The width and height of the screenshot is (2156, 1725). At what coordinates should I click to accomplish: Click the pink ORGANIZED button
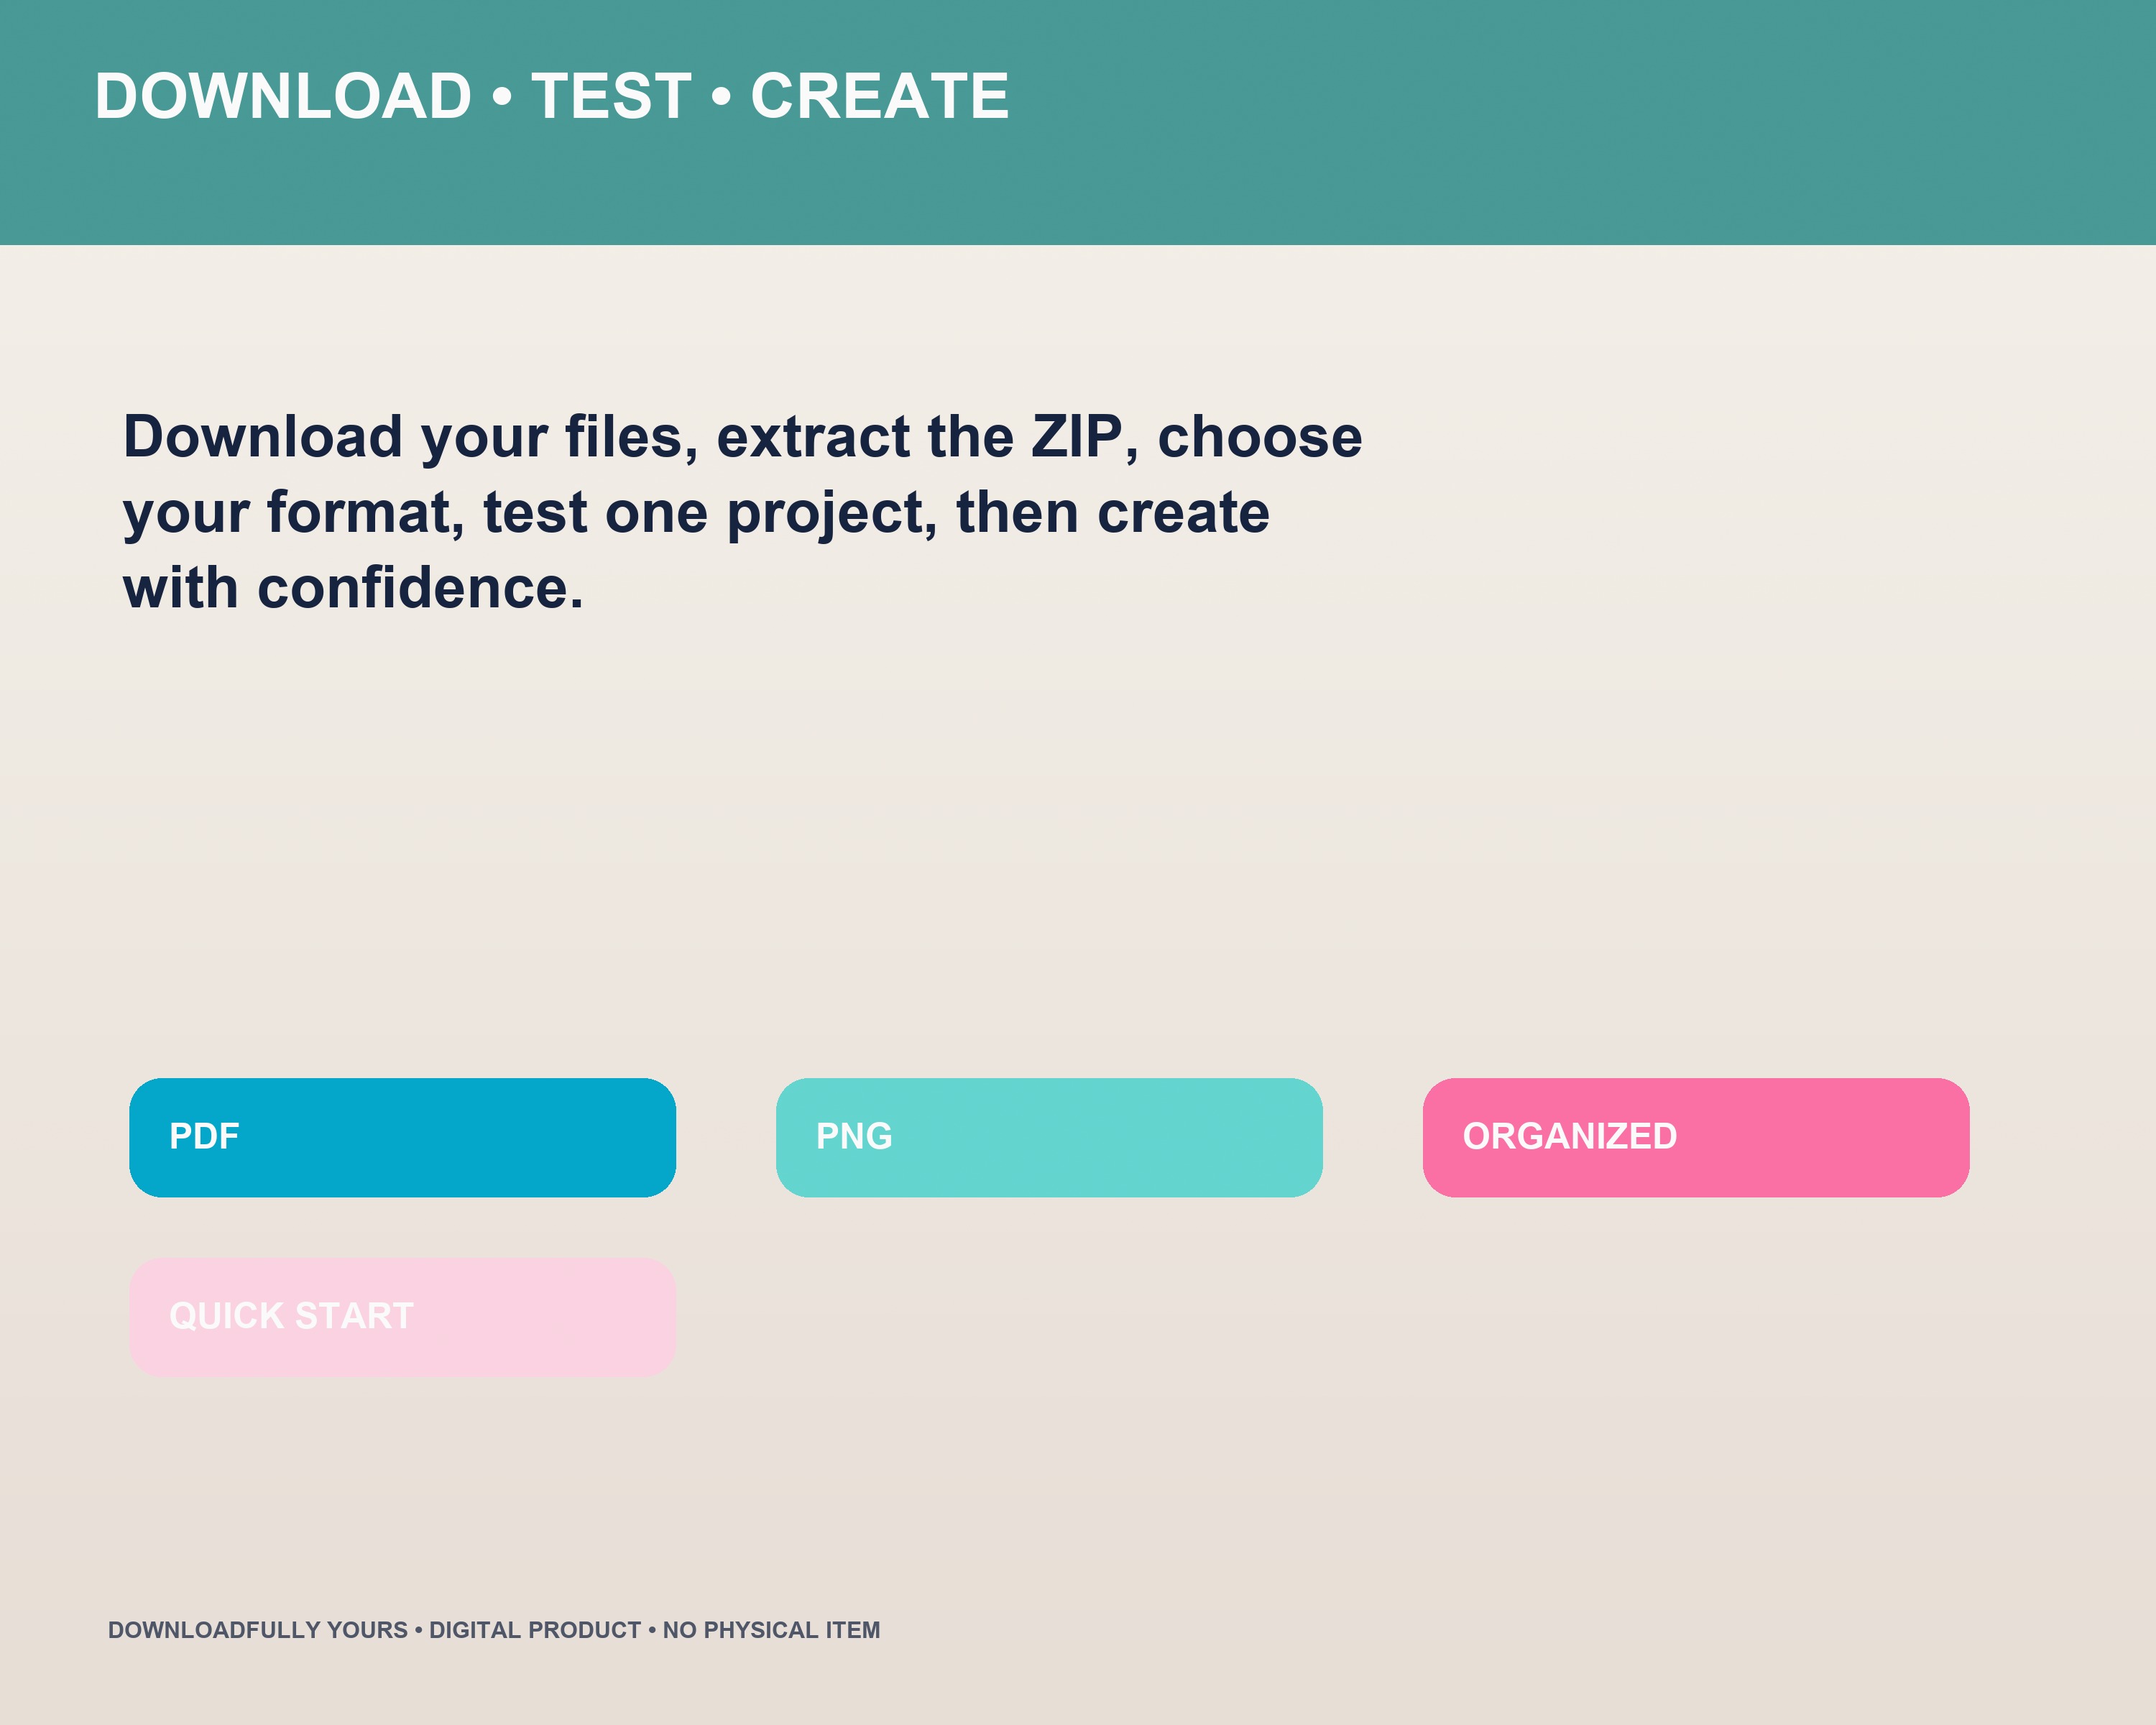coord(1696,1137)
